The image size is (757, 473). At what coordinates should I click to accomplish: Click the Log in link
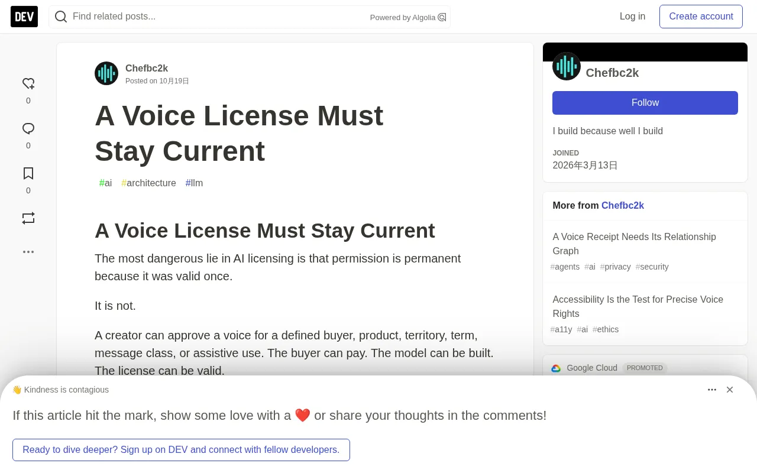tap(632, 17)
